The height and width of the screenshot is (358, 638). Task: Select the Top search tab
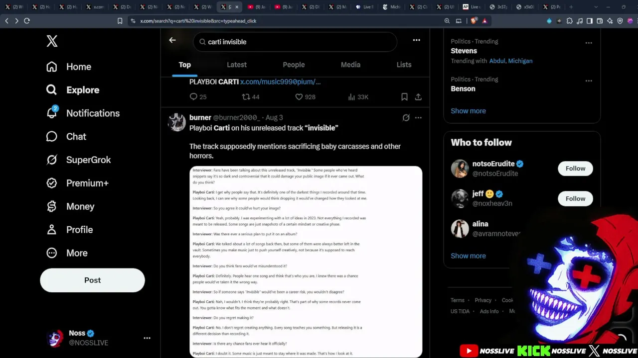pyautogui.click(x=185, y=65)
